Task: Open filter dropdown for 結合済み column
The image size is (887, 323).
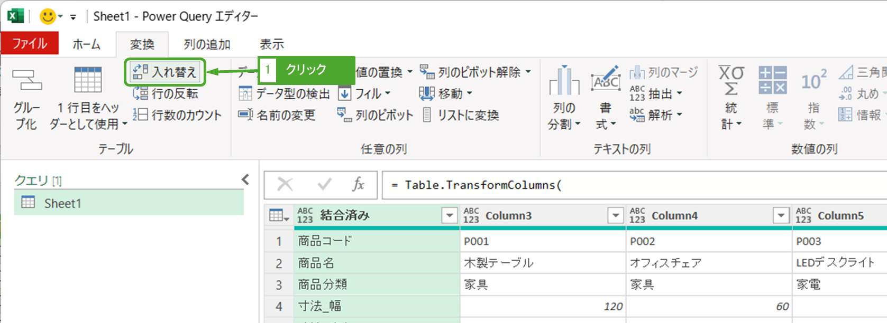Action: click(449, 215)
